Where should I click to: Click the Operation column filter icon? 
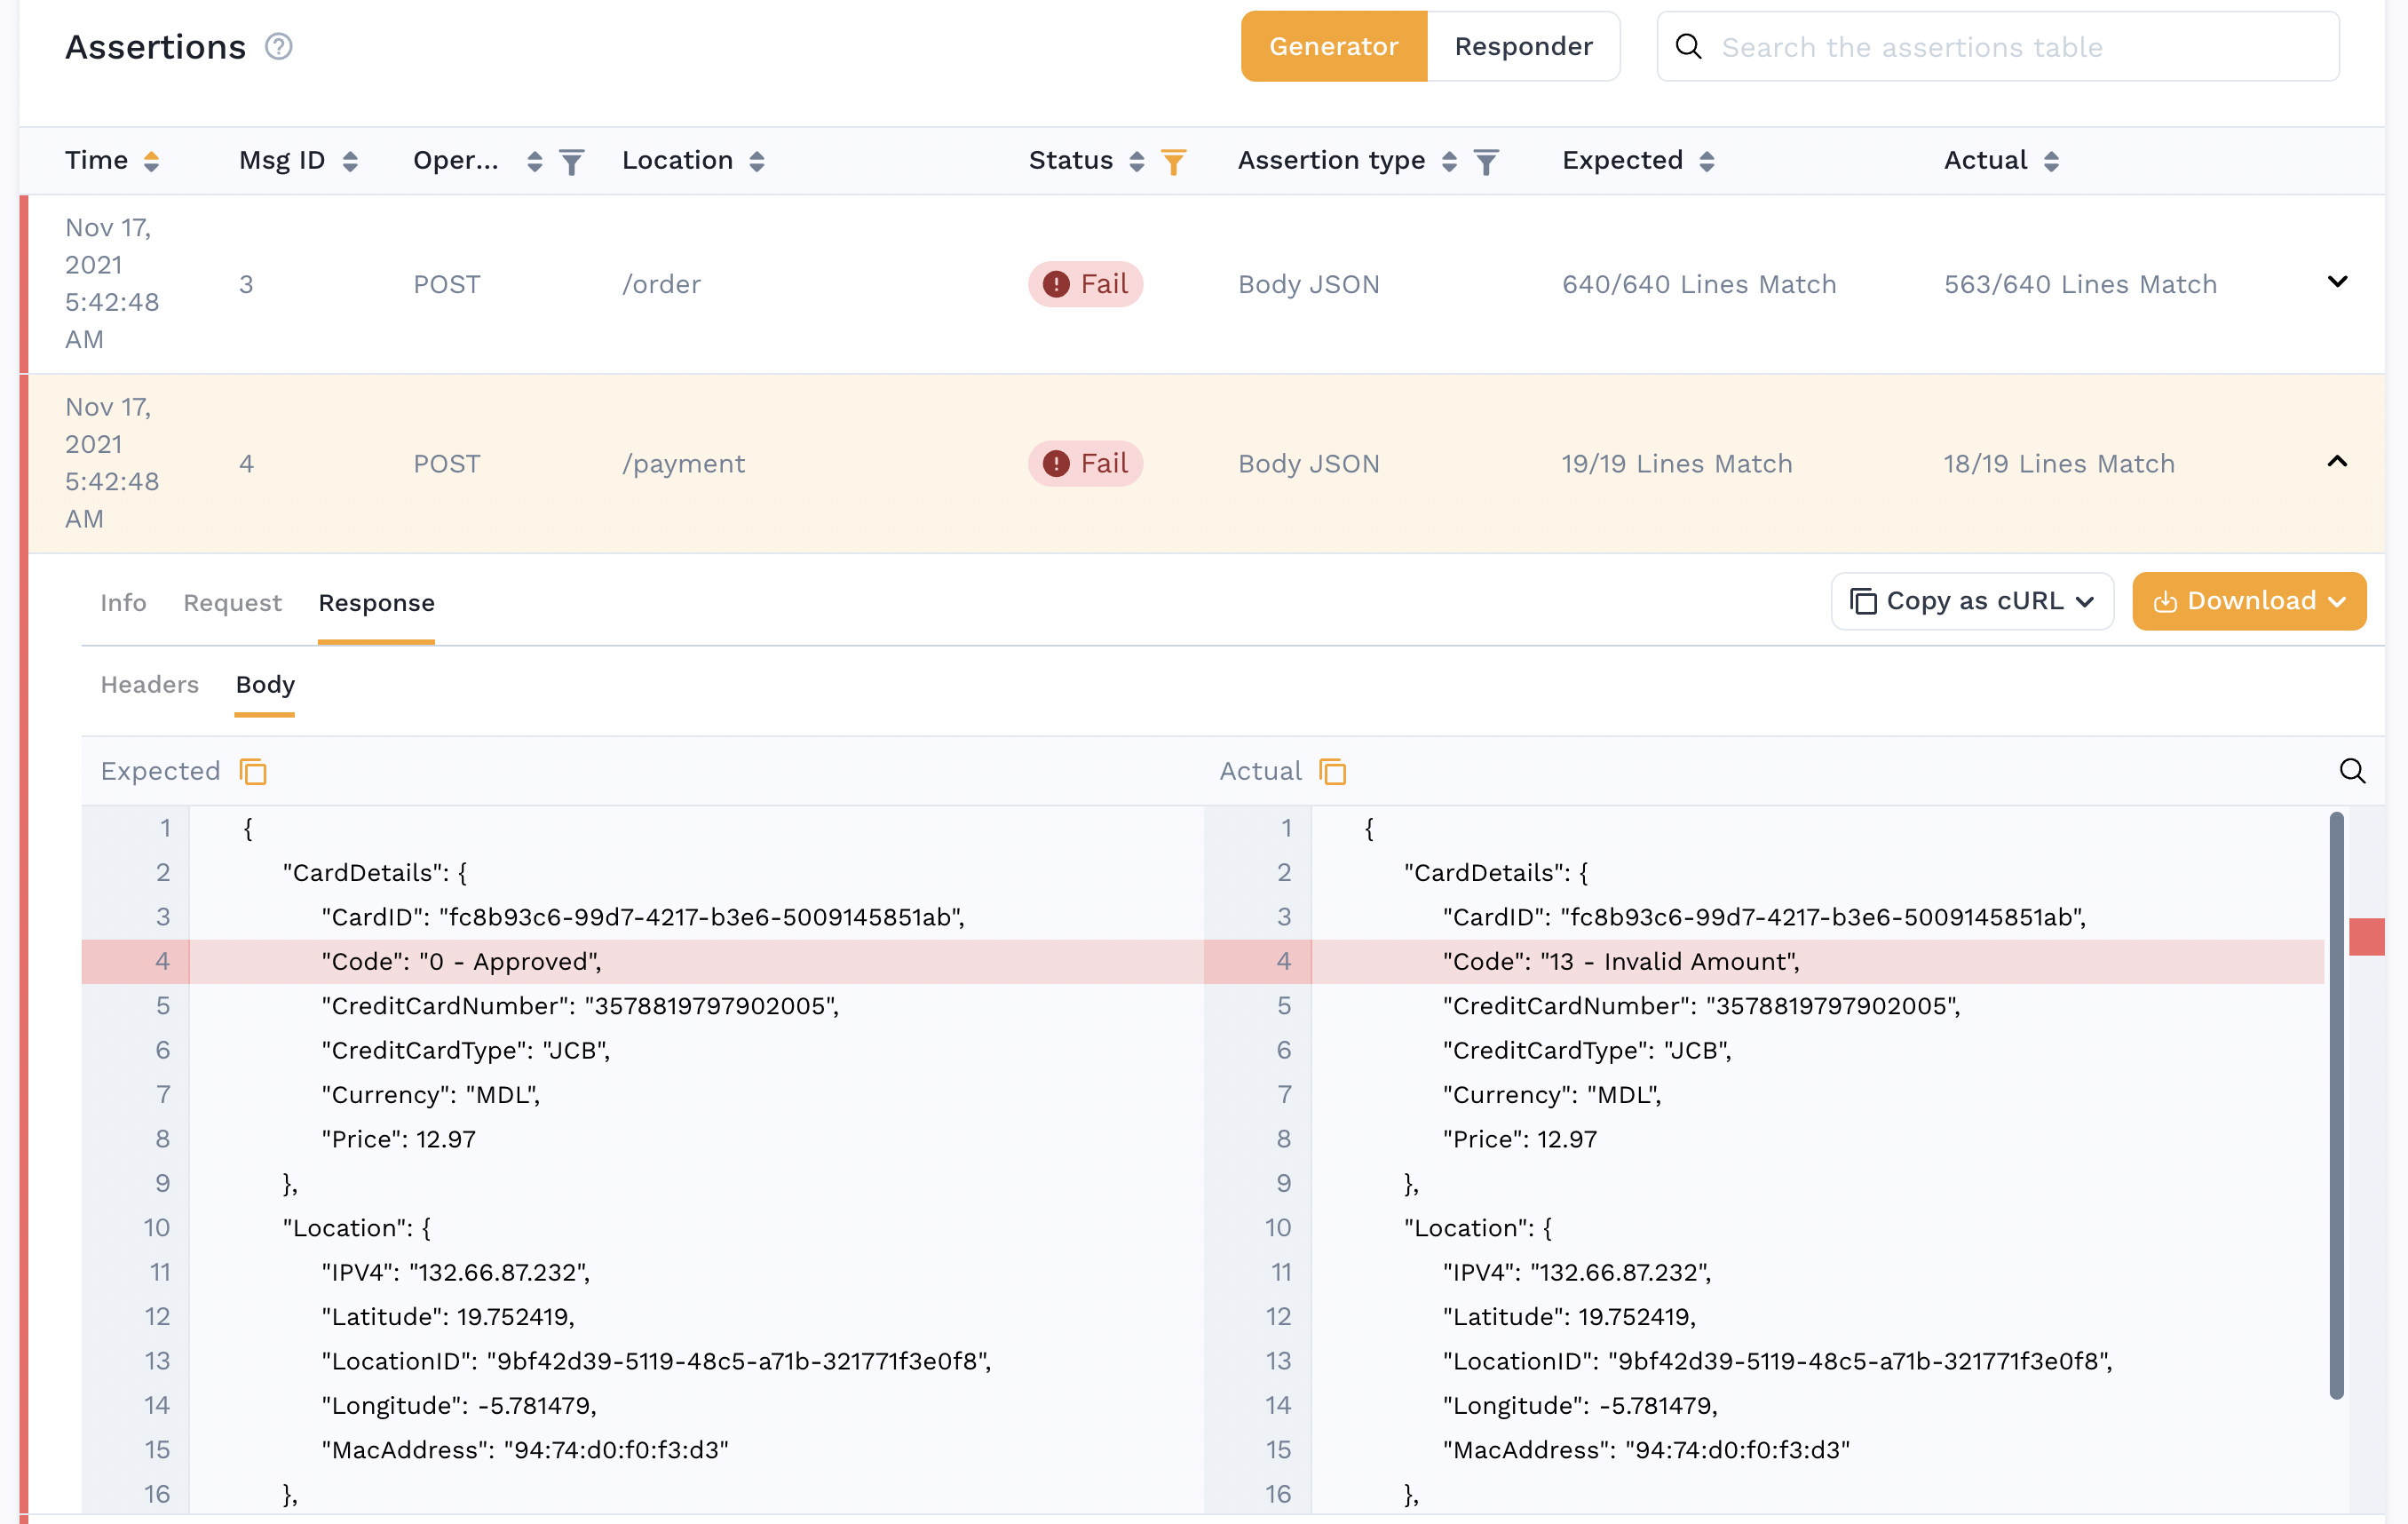[571, 161]
